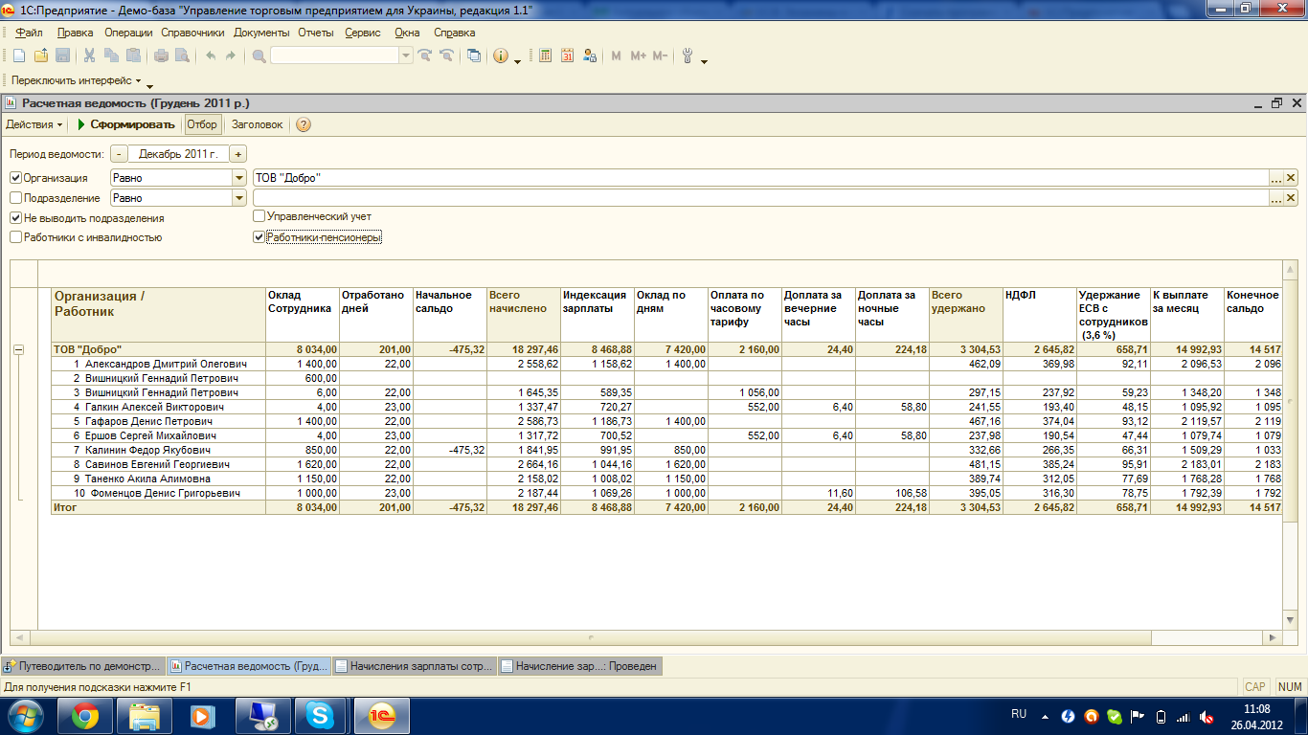Open the Файл menu

click(30, 33)
